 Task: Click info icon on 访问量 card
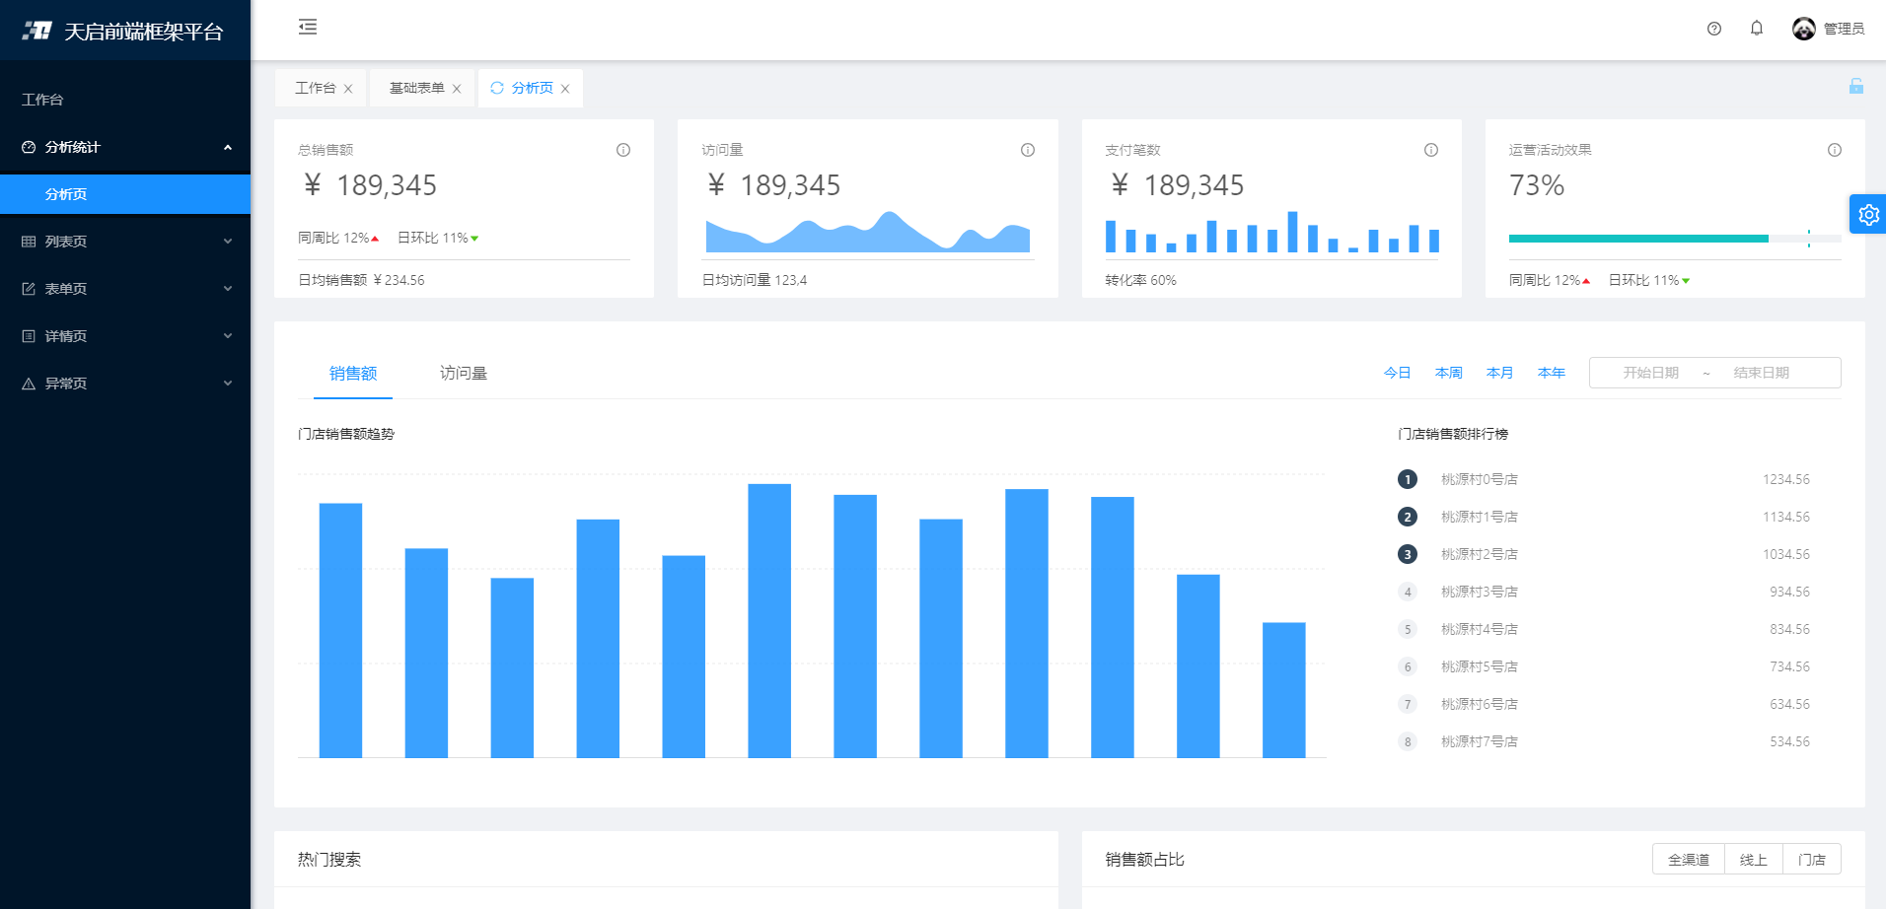pyautogui.click(x=1028, y=150)
